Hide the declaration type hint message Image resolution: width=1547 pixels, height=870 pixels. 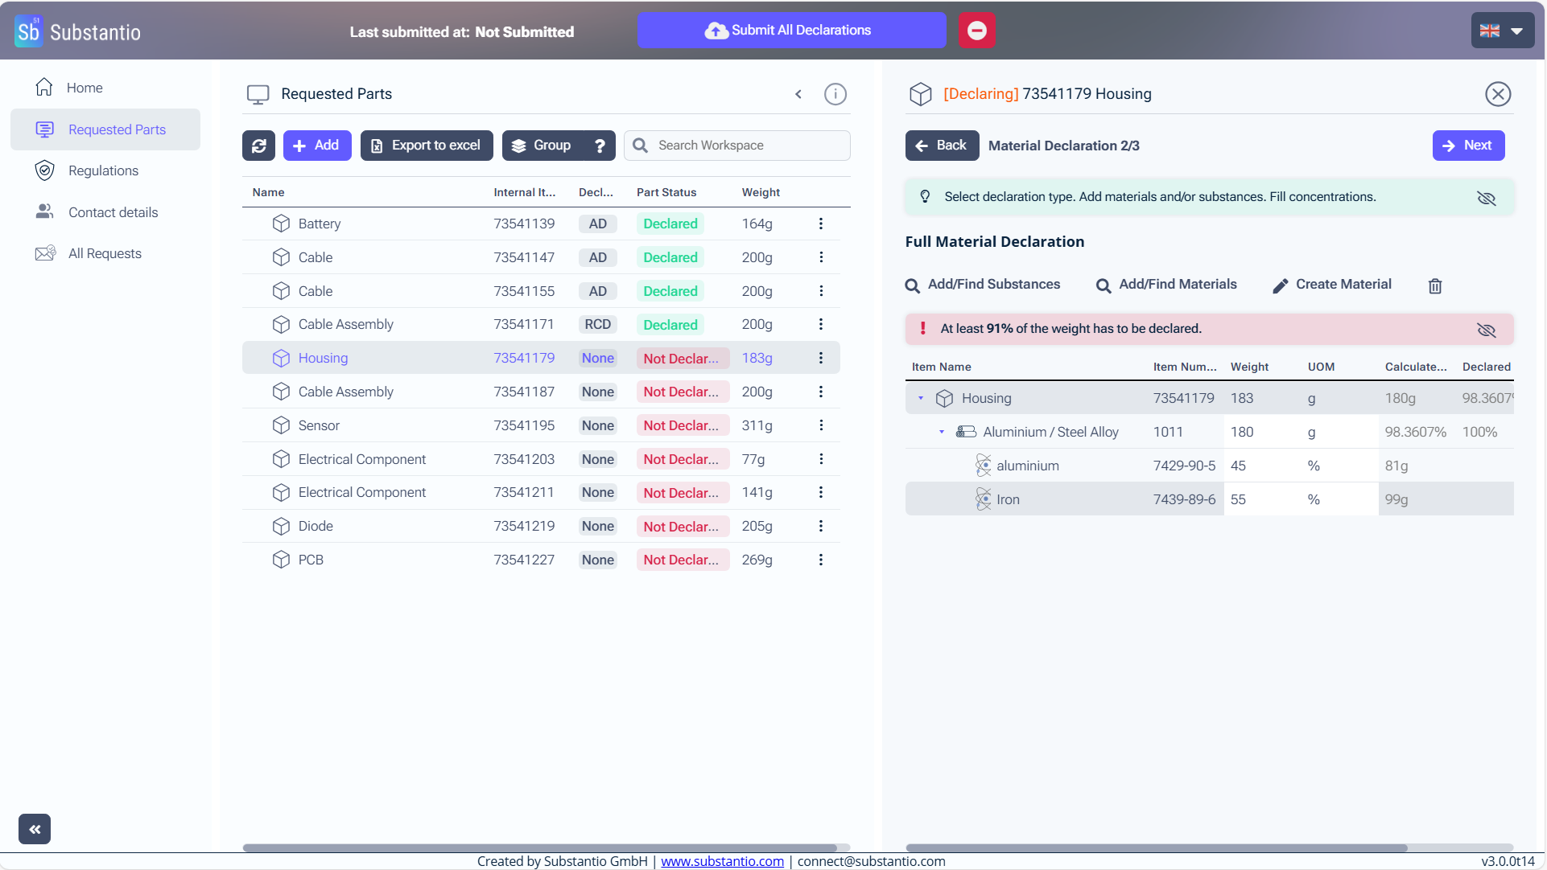pyautogui.click(x=1486, y=198)
